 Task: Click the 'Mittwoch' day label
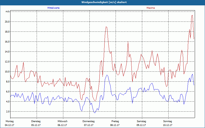[x=63, y=121]
